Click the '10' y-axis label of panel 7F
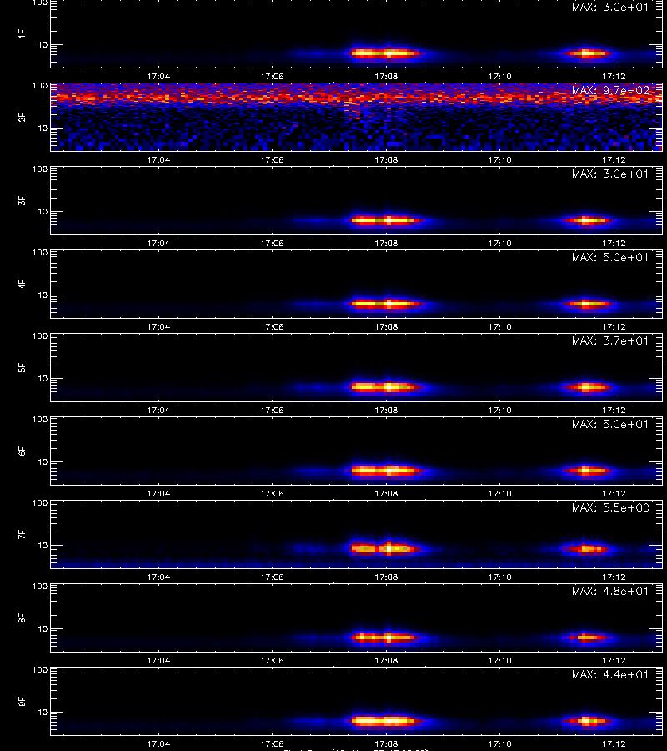Screen dimensions: 667x751 click(43, 546)
